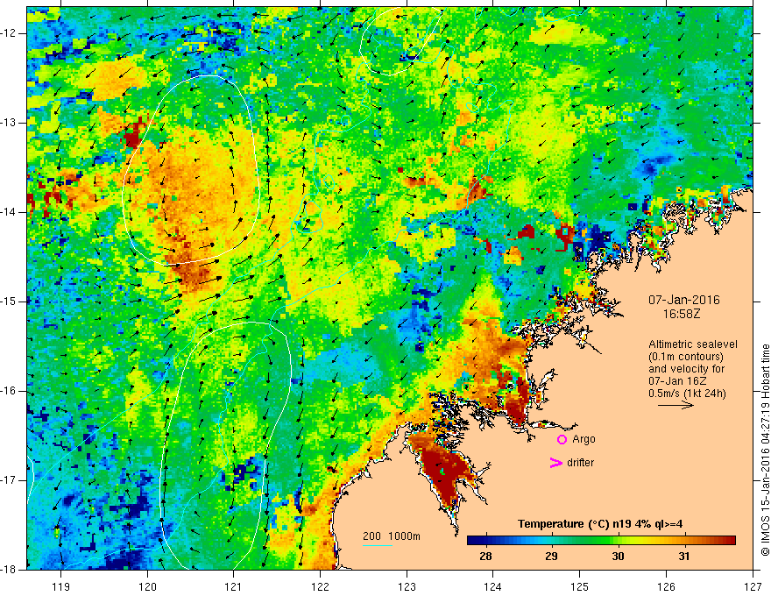Click the time label 16:58Z

(681, 314)
